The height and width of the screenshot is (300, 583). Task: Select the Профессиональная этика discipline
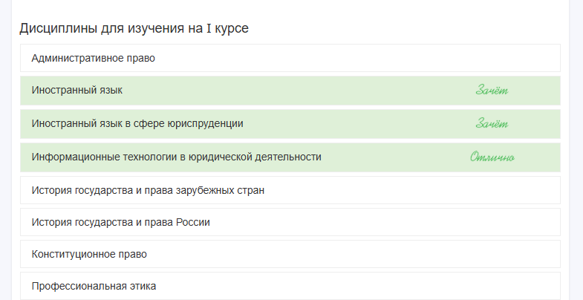[290, 286]
